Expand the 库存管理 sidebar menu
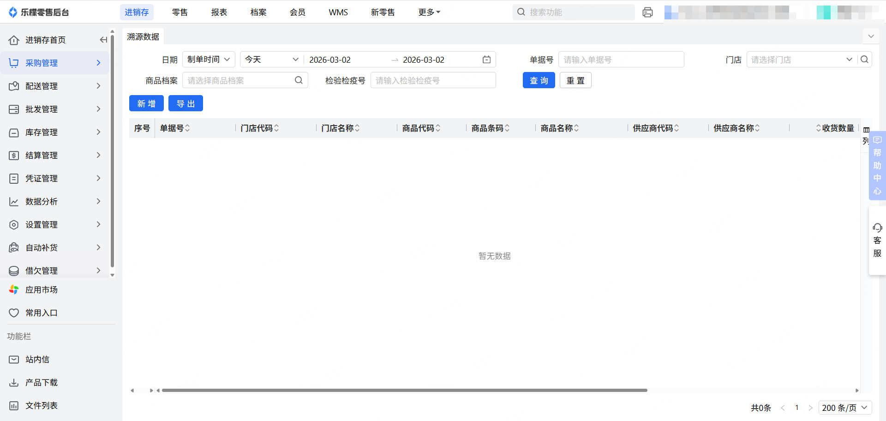Viewport: 886px width, 421px height. (x=55, y=132)
